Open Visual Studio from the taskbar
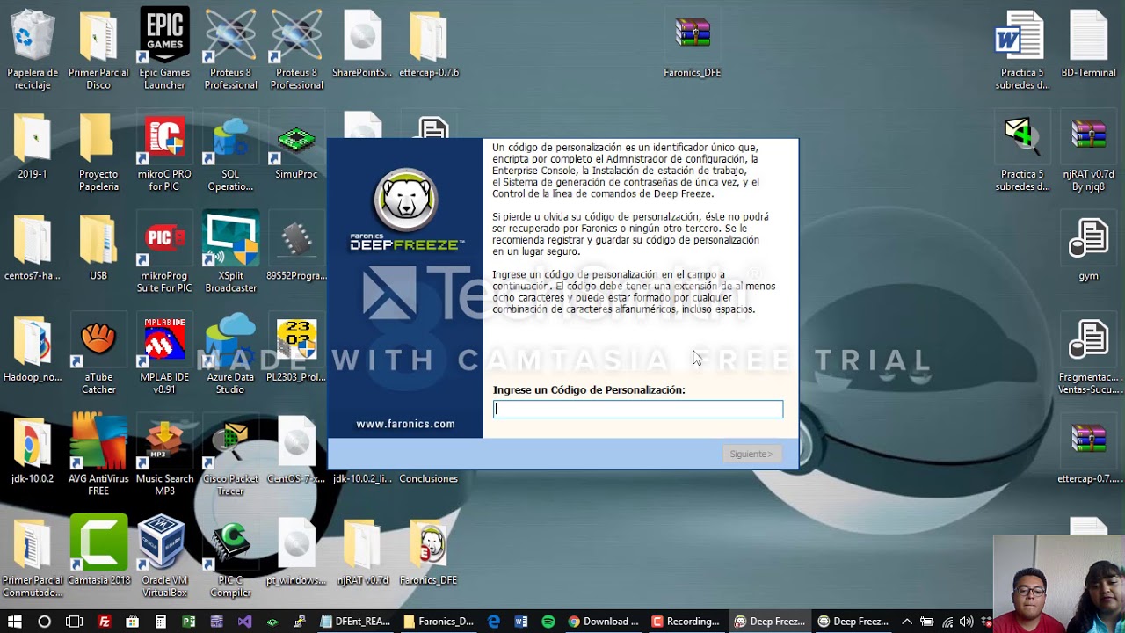The width and height of the screenshot is (1125, 633). 244,622
